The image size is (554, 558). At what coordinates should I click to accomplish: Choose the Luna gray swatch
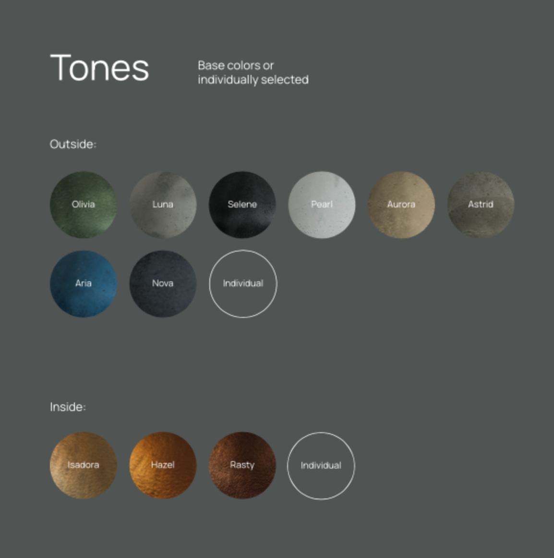point(163,205)
